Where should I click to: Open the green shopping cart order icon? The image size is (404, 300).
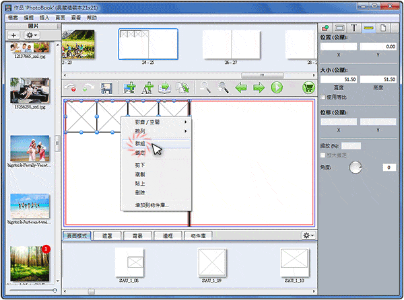coord(309,87)
